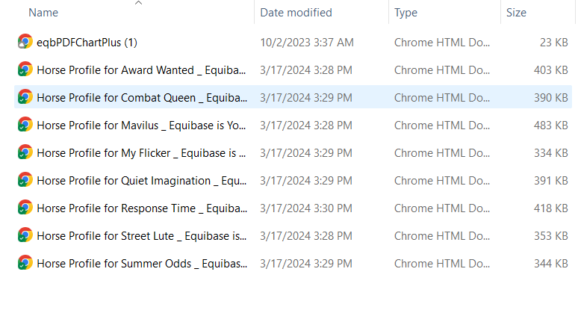Click Chrome icon beside eqbPDFChartPlus (1)
Viewport: 581px width, 319px height.
click(x=25, y=43)
